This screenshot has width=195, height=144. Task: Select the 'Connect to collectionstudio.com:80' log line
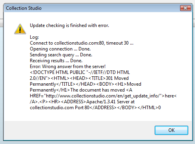[x=82, y=43]
